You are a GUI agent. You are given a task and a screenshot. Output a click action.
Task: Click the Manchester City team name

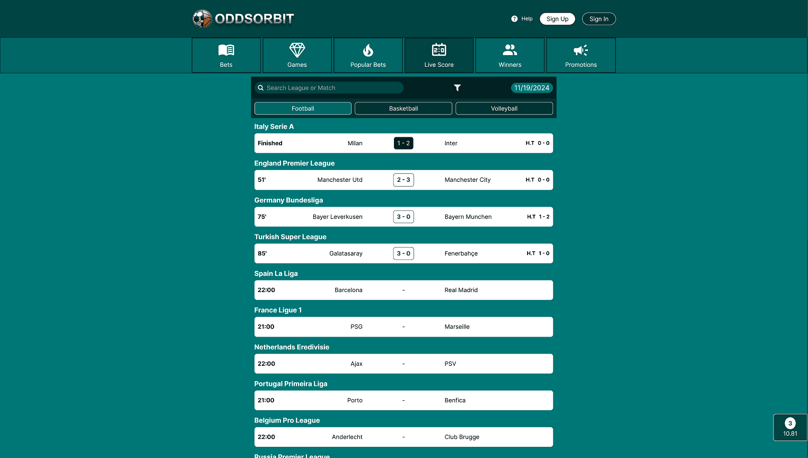468,180
